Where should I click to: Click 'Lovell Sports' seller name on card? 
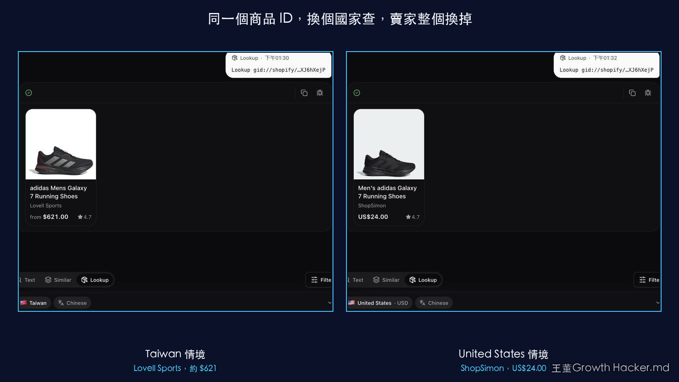(46, 206)
